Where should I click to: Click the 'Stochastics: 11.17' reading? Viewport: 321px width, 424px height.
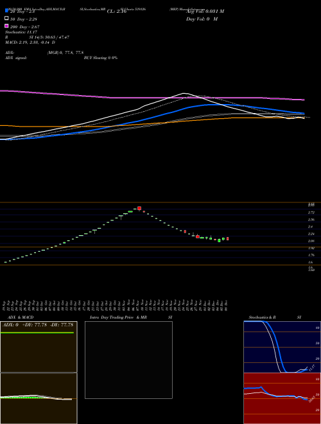pyautogui.click(x=21, y=32)
